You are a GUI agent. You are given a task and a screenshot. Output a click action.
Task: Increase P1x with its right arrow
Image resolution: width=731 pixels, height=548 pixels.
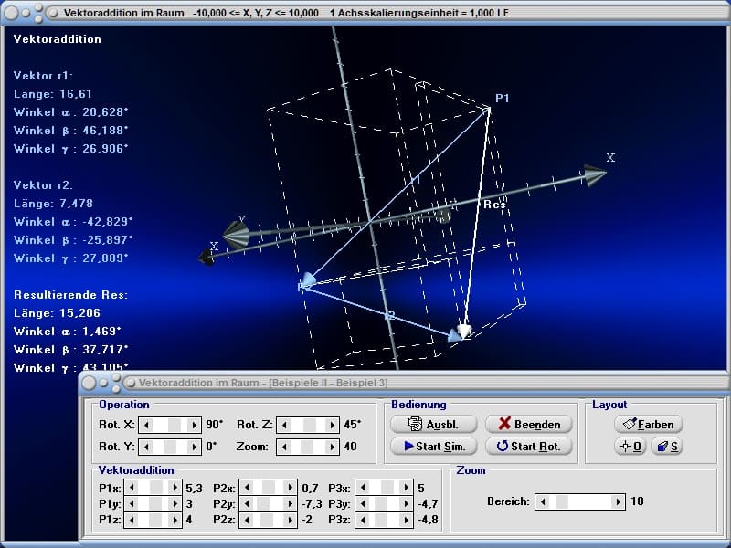click(x=175, y=488)
